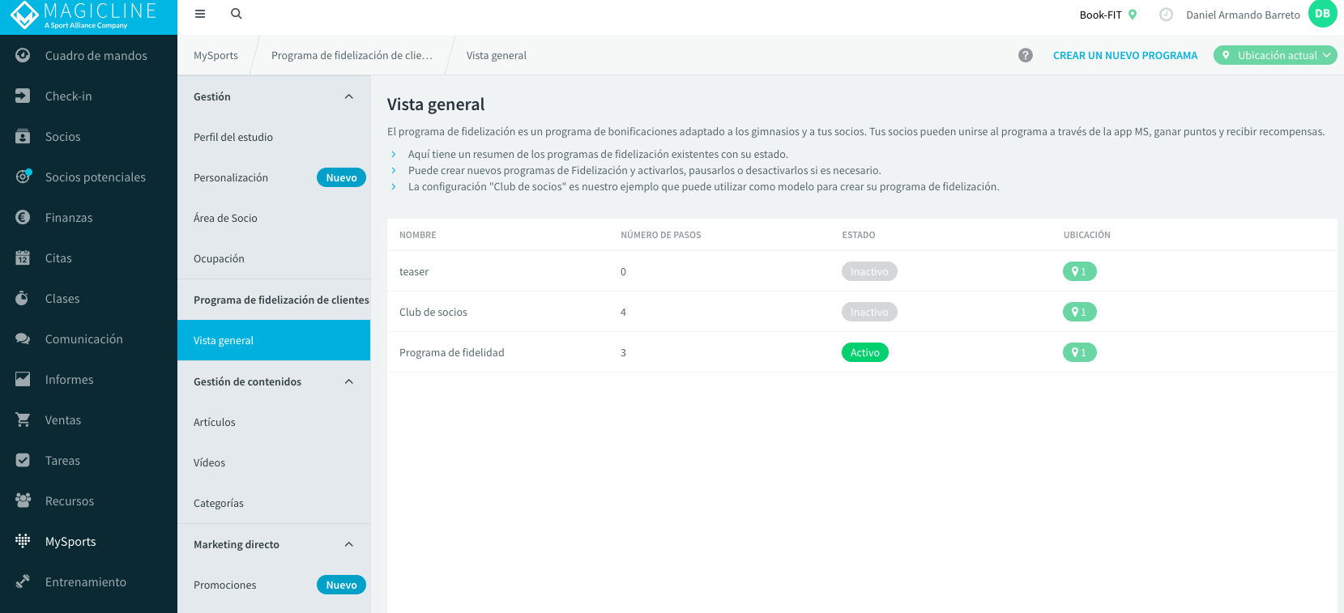Click the DB user avatar
Screen dimensions: 1344x613
(x=1322, y=14)
